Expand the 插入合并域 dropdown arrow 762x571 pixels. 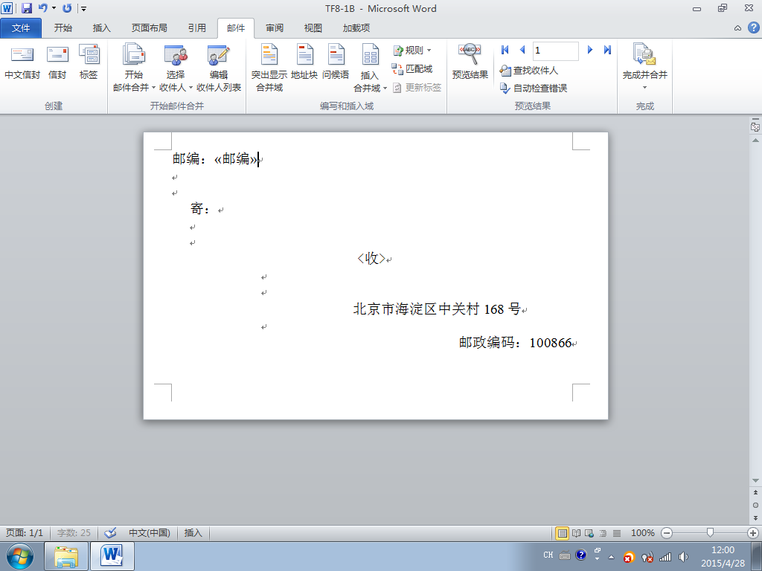(x=385, y=88)
